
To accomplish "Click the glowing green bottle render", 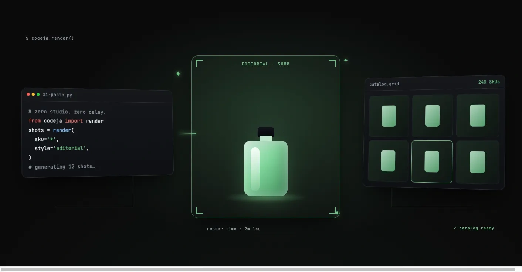I will pyautogui.click(x=266, y=161).
